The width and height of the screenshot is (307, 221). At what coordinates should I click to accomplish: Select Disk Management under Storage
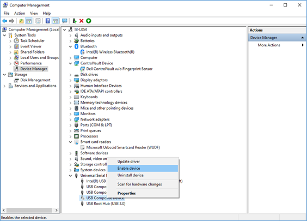click(35, 80)
